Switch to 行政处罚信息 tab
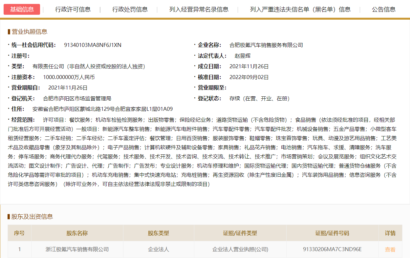Screen dimensions: 410x258 130,10
